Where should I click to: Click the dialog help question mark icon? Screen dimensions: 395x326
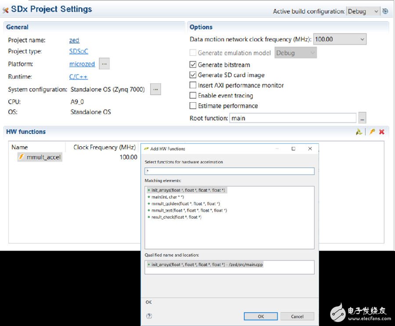[x=149, y=316]
